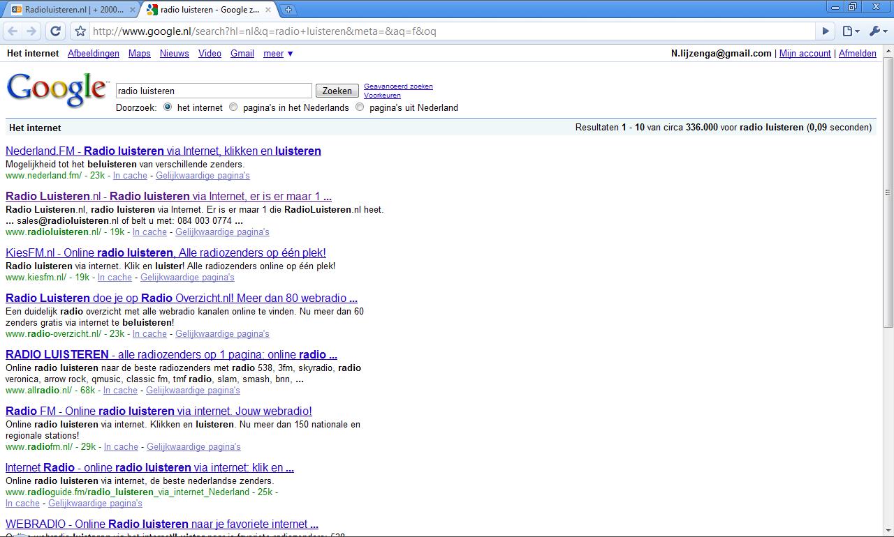This screenshot has height=537, width=894.
Task: Click the N.lijzenga@gmail.com account text
Action: coord(721,54)
